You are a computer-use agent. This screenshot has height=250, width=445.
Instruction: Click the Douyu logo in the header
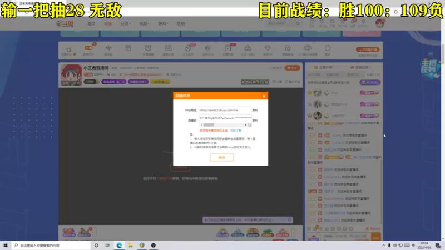[65, 23]
